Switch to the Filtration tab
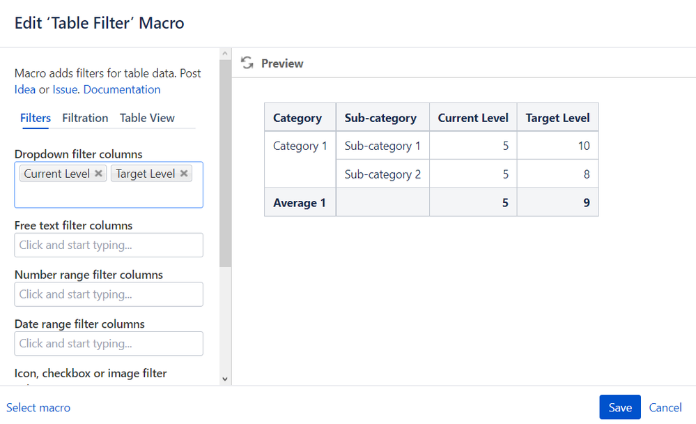This screenshot has width=696, height=424. tap(85, 118)
